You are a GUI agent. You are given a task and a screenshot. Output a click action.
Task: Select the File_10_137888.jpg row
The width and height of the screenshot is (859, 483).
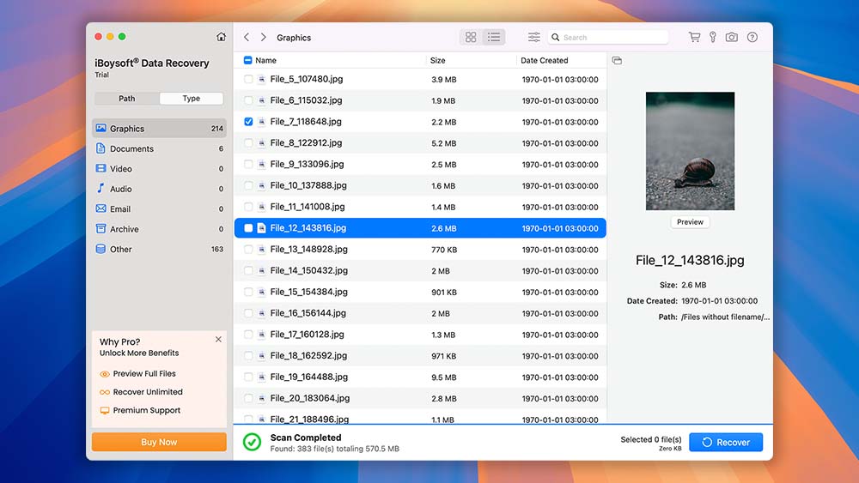tap(420, 185)
